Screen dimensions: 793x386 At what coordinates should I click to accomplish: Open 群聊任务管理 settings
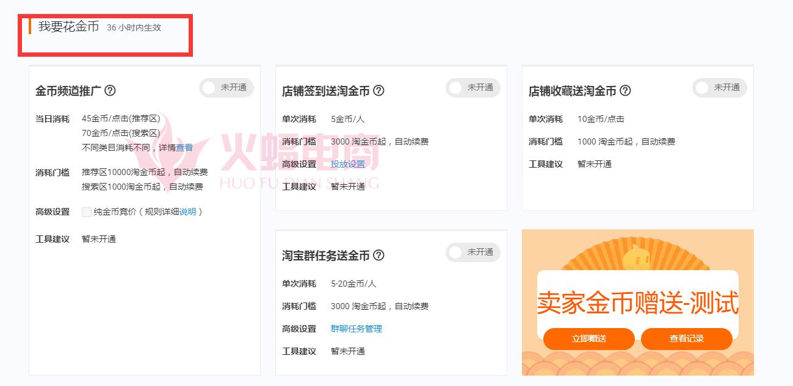tap(355, 328)
